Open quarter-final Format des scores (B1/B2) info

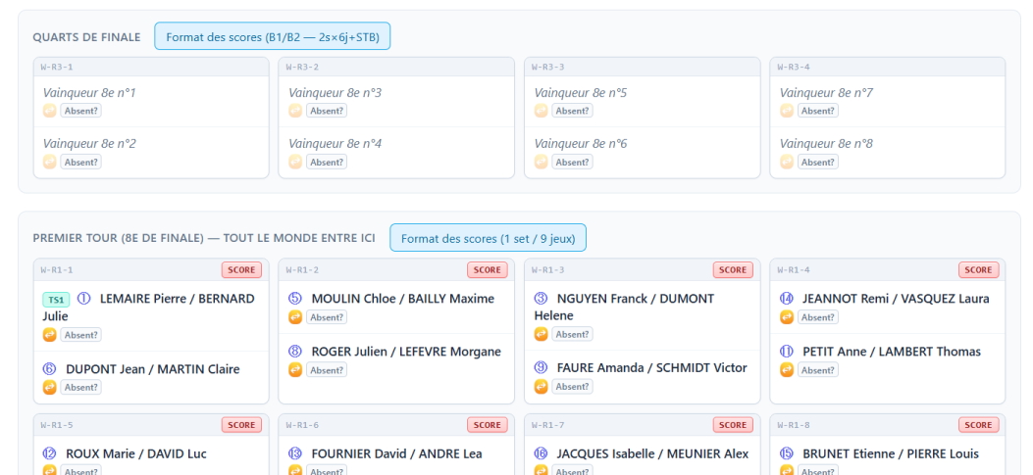[272, 37]
